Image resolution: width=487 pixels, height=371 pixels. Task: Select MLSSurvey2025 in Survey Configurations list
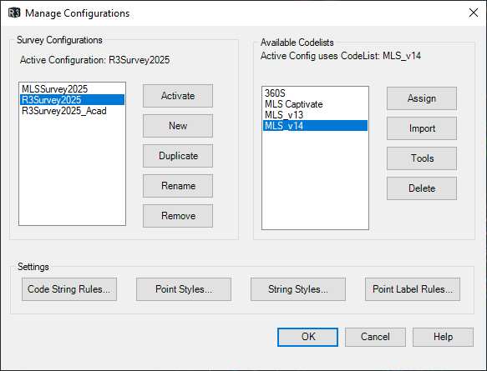[x=72, y=89]
